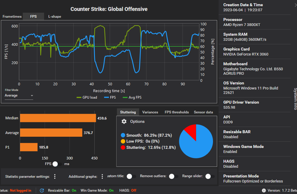Click the "Additional graphs:" label
The image size is (297, 194).
(x=83, y=176)
